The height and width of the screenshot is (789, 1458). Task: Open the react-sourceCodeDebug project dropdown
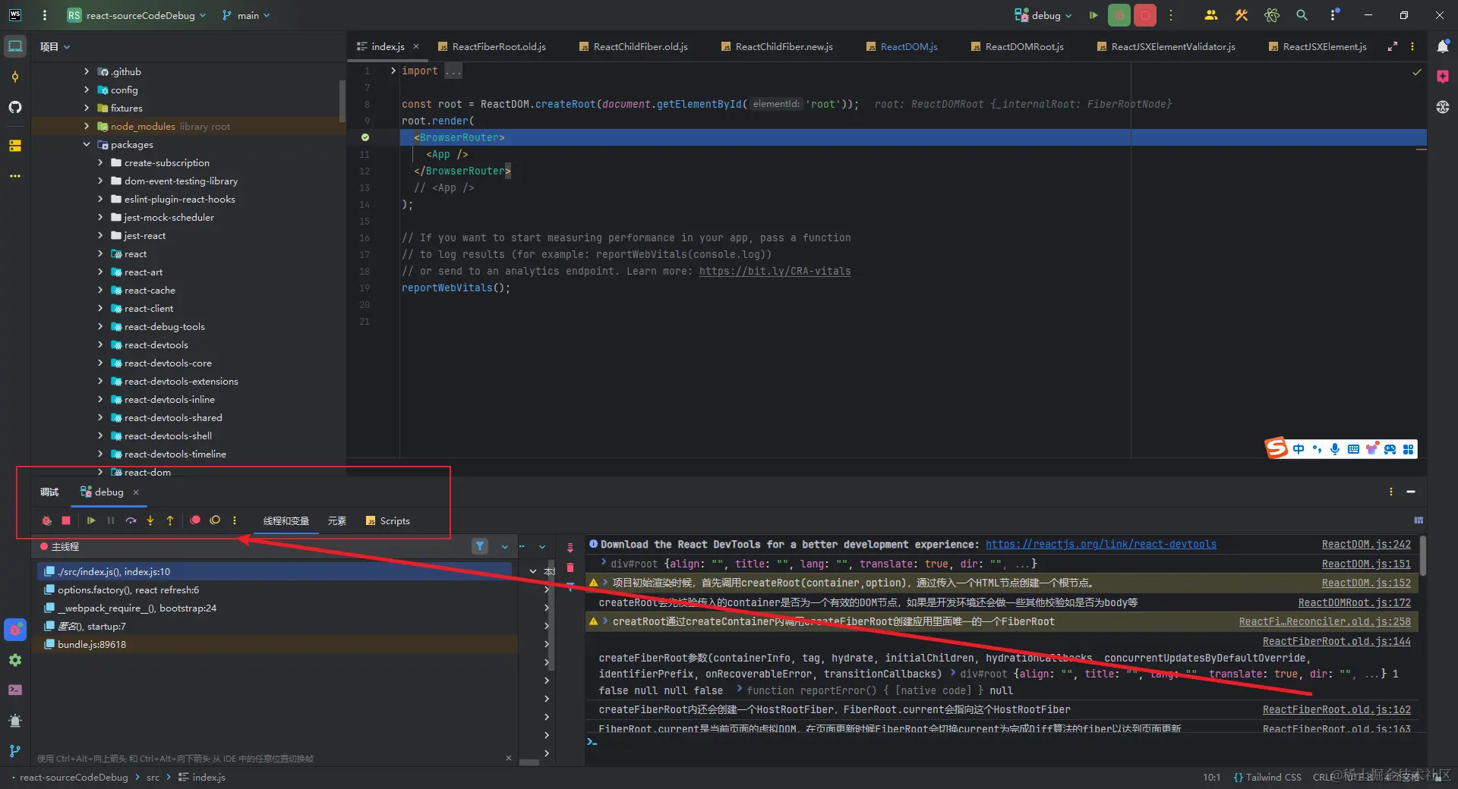(x=137, y=15)
